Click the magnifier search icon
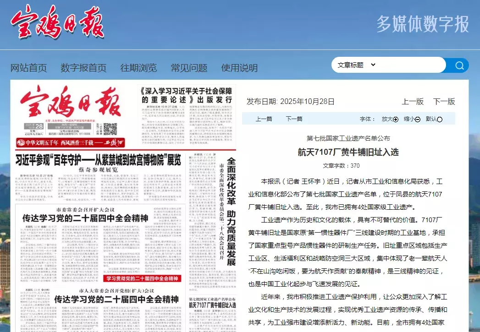480x332 pixels. tap(459, 65)
